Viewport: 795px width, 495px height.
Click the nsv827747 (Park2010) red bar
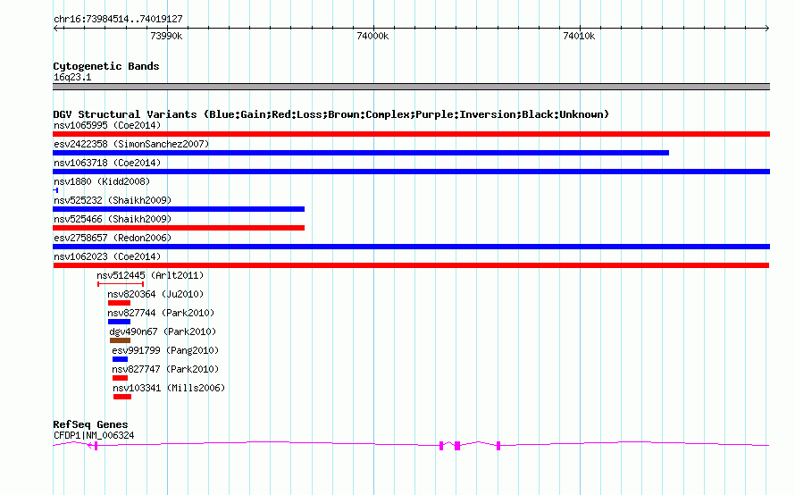click(121, 378)
